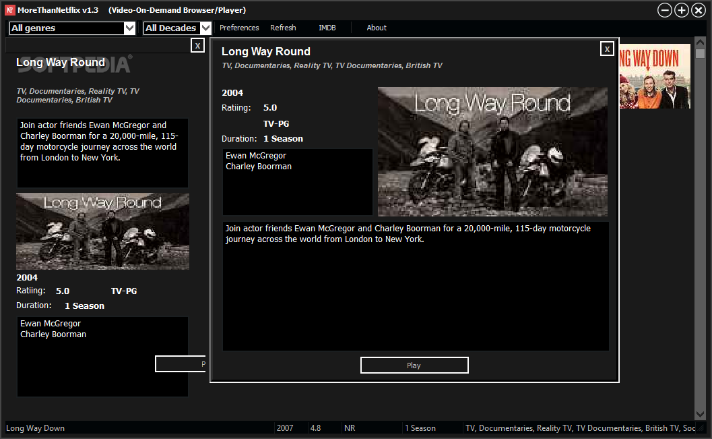This screenshot has width=712, height=439.
Task: Click the Play button in the popup
Action: click(x=414, y=365)
